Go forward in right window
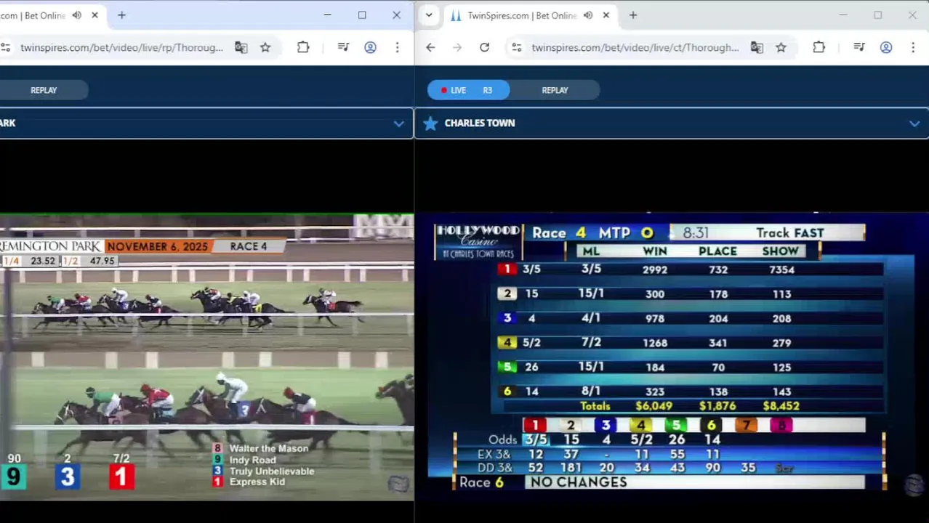This screenshot has width=929, height=523. 457,47
